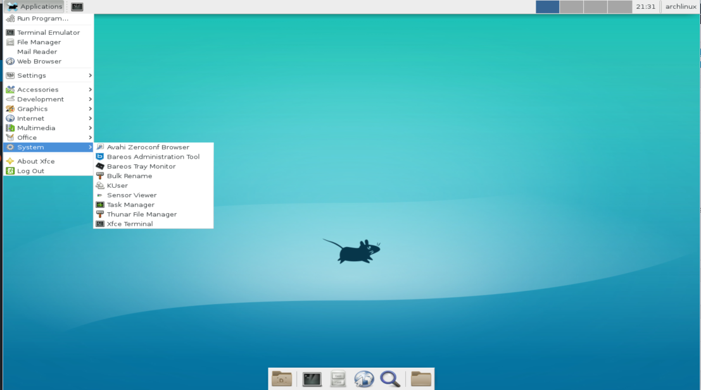Click the terminal launcher icon in top panel

click(77, 7)
